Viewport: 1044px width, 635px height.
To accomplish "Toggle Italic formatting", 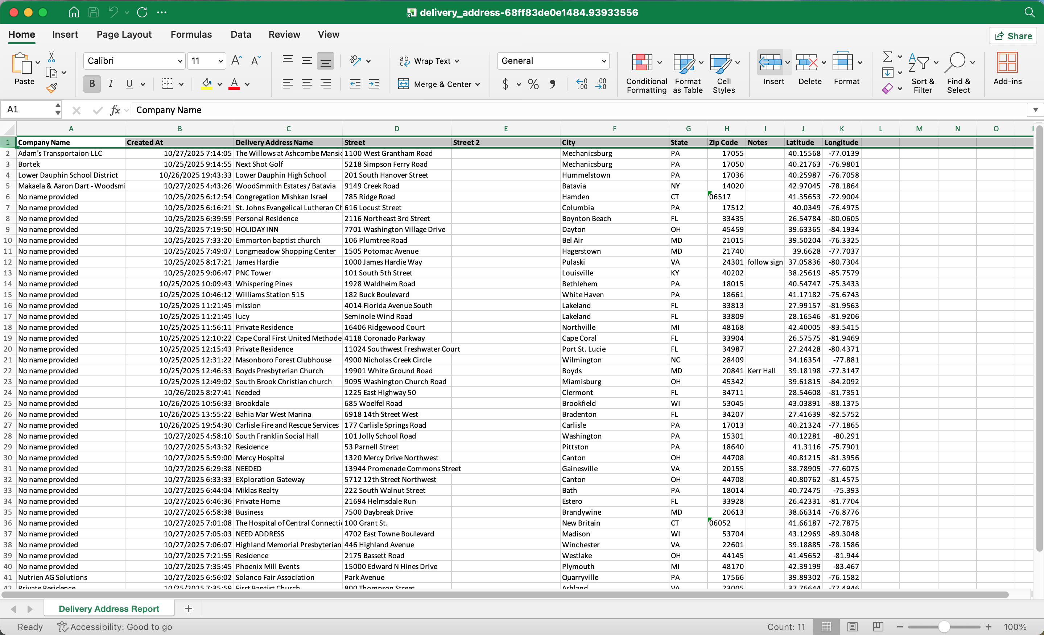I will (x=111, y=84).
